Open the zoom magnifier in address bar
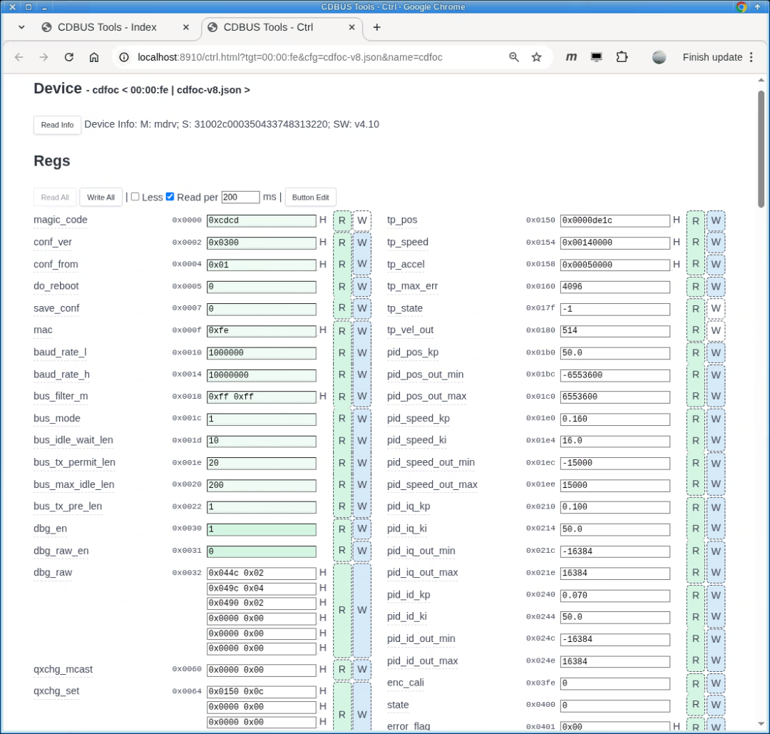Viewport: 770px width, 734px height. 513,57
